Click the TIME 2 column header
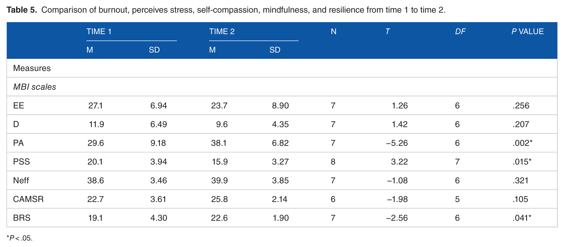564x247 pixels. pyautogui.click(x=222, y=31)
